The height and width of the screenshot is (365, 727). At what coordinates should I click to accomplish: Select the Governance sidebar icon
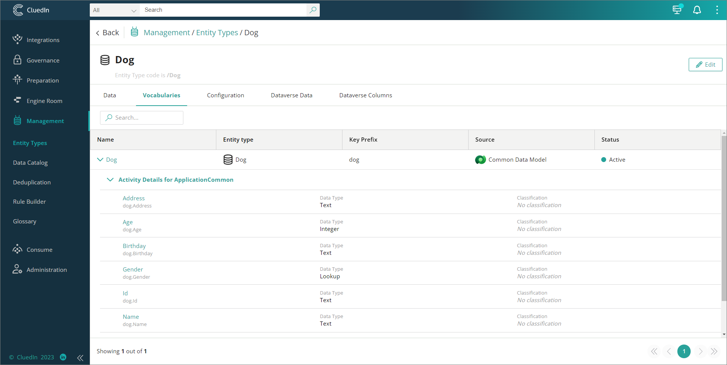[18, 60]
